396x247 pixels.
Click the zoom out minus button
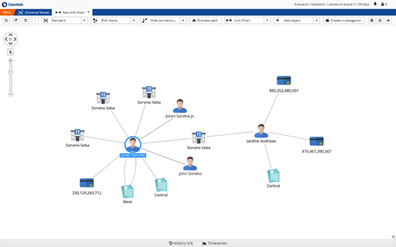pyautogui.click(x=10, y=94)
